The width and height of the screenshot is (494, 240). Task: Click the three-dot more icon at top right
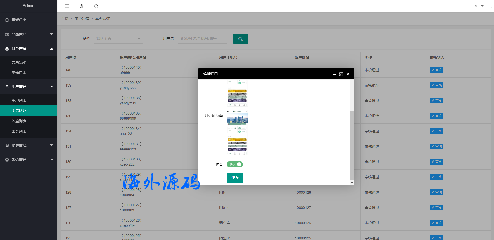point(492,6)
